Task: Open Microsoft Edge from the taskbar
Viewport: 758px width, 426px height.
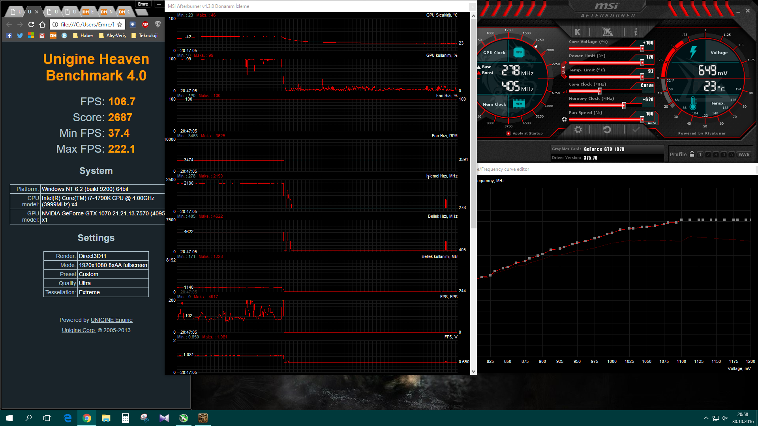Action: pos(68,418)
